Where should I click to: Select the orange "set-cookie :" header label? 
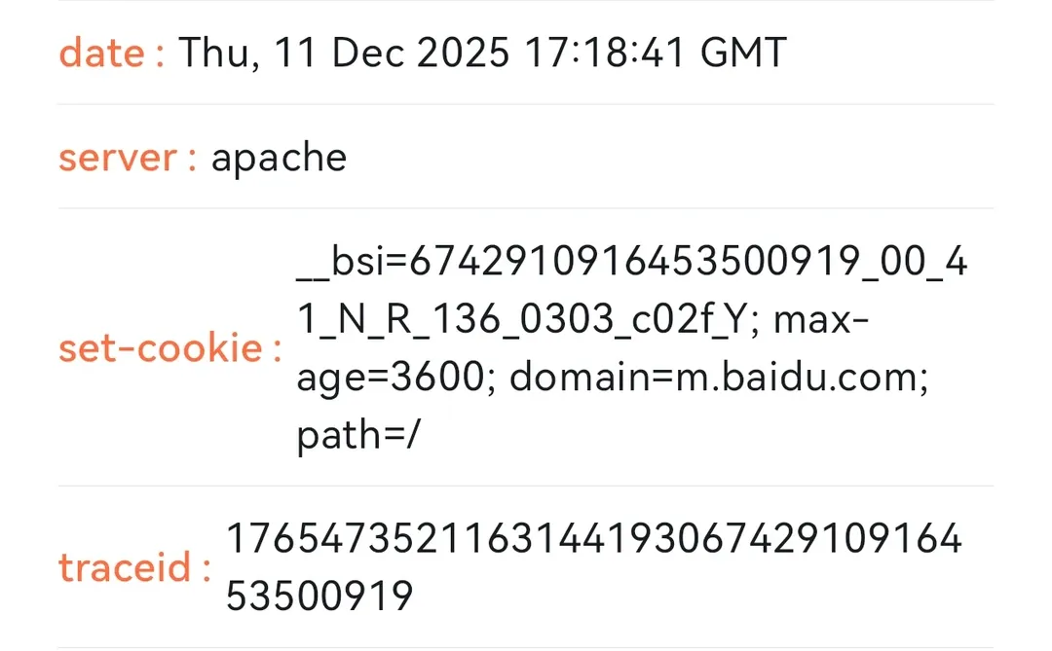point(169,347)
